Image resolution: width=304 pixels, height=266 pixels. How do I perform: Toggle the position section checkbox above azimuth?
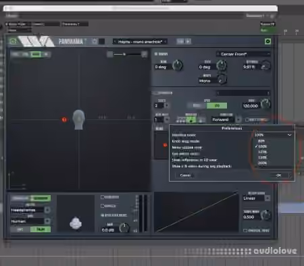[x=156, y=54]
